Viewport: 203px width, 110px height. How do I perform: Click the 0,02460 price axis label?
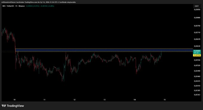197,77
